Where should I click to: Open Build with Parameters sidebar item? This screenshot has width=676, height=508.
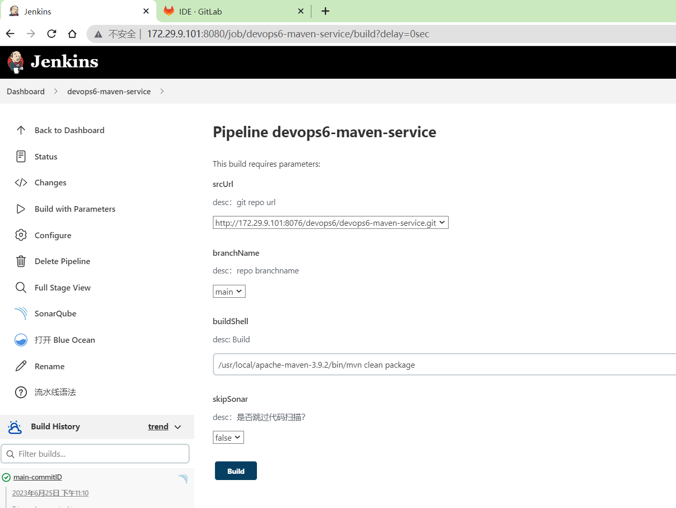75,209
